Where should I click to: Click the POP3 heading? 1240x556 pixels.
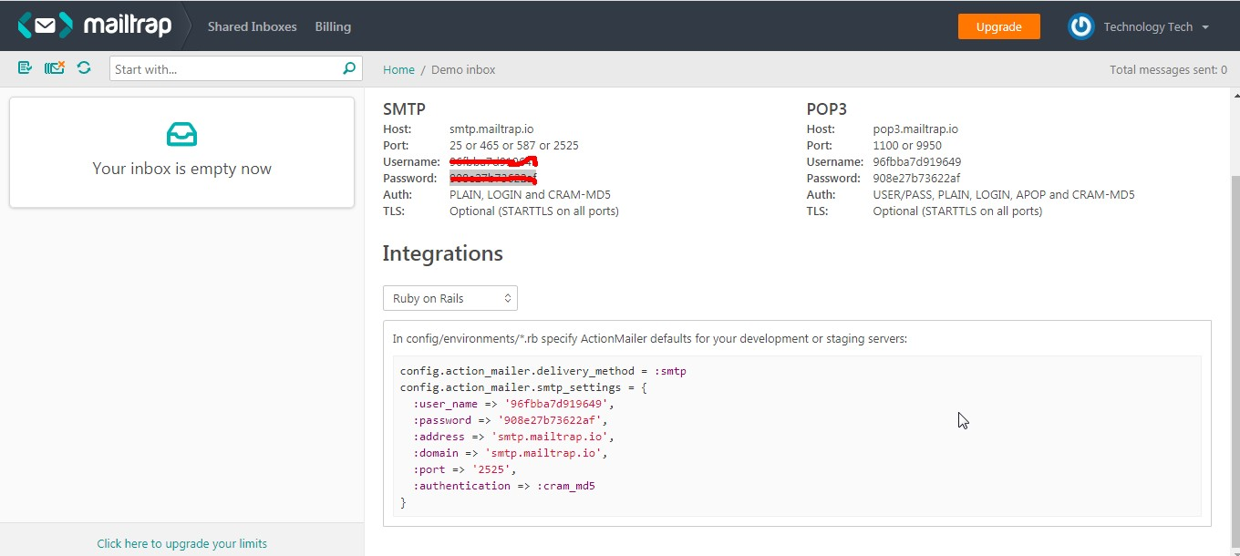[826, 109]
